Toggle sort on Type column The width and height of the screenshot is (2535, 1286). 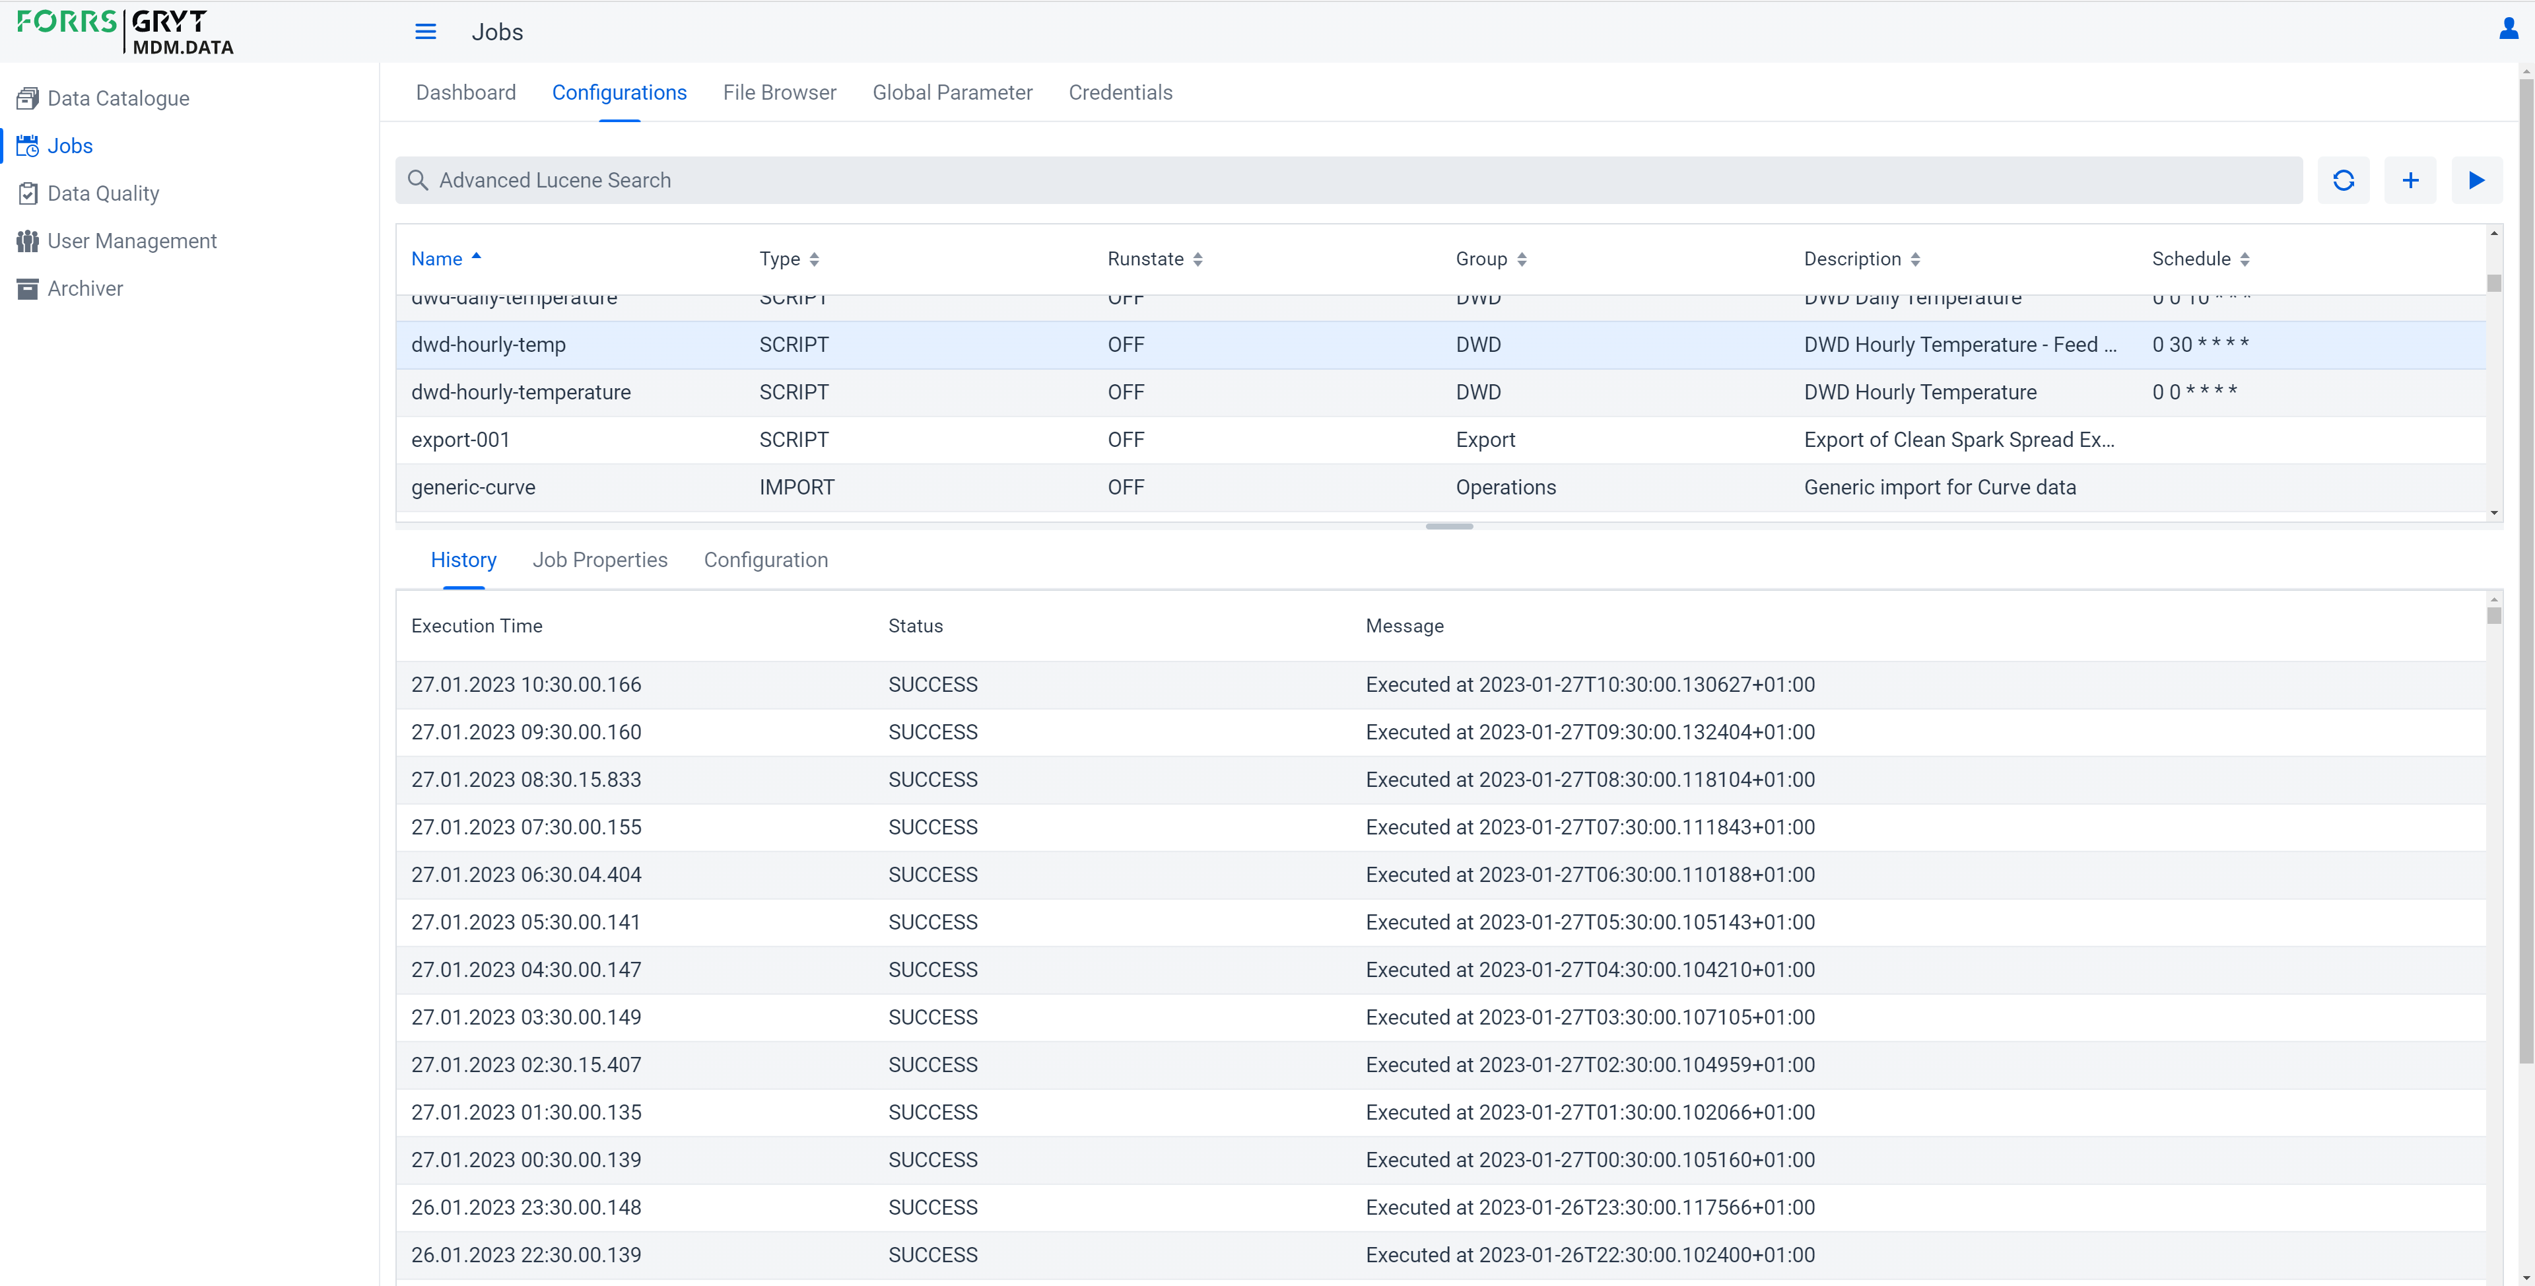coord(814,259)
